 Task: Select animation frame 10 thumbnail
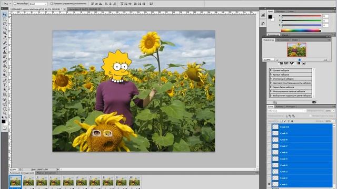135,182
